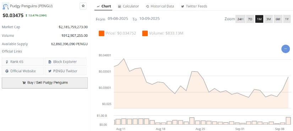Click the From date field 09-08-2025
The height and width of the screenshot is (131, 293).
point(118,19)
